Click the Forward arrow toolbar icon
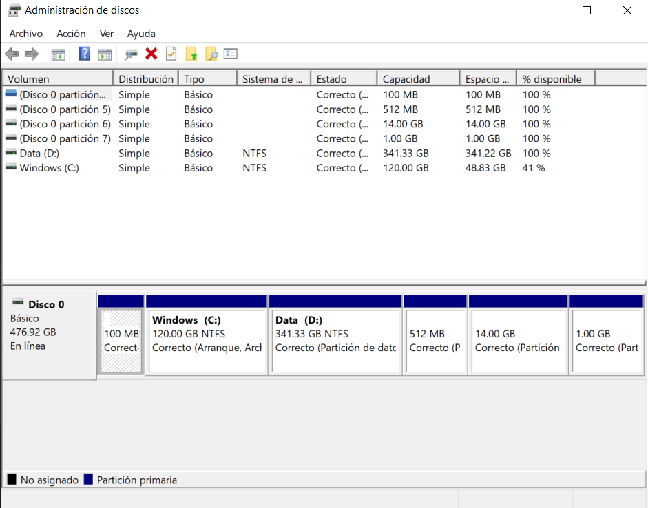Viewport: 648px width, 508px height. 32,54
